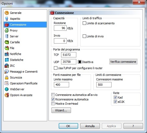Click the Verifica connessione button

pyautogui.click(x=123, y=62)
